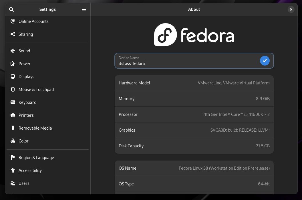Open Region & Language settings
The height and width of the screenshot is (200, 302).
tap(47, 158)
